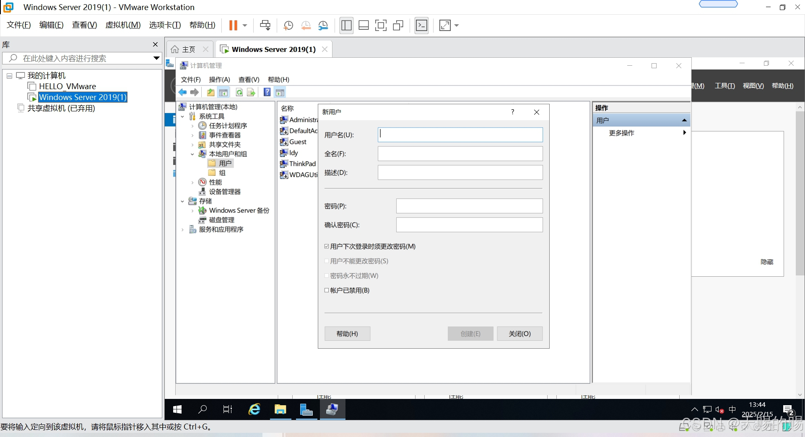
Task: Click the 描述(D) input field
Action: [460, 172]
